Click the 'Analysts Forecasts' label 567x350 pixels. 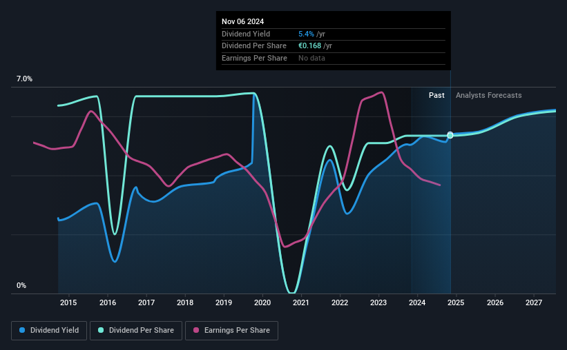pyautogui.click(x=488, y=95)
